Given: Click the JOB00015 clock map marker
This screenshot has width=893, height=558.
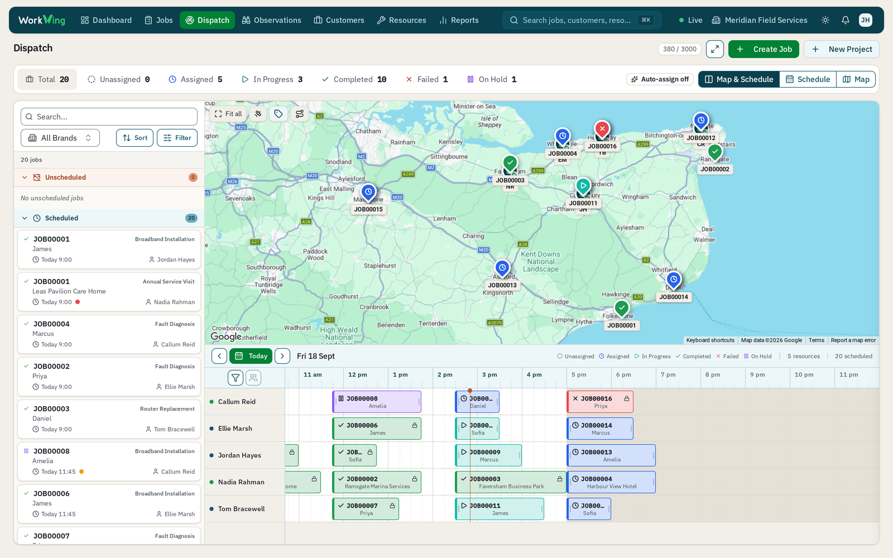Looking at the screenshot, I should [x=368, y=193].
